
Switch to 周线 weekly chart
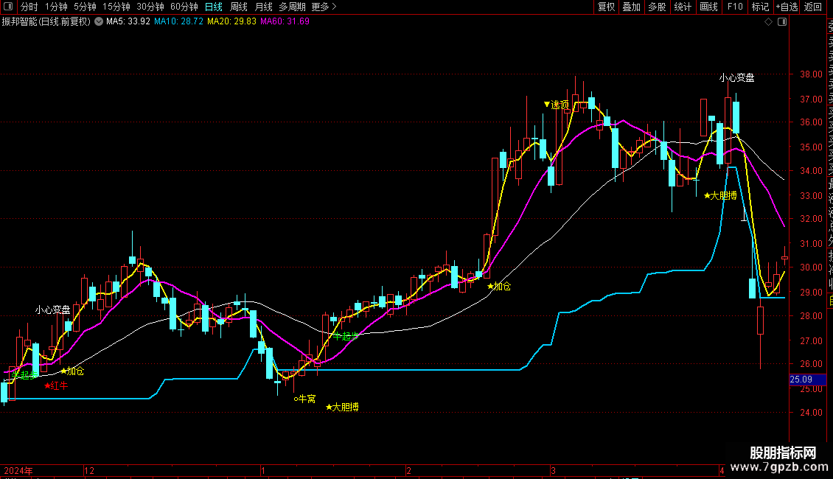click(239, 7)
